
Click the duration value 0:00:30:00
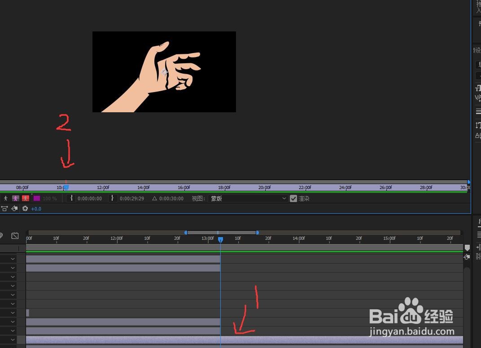[171, 198]
